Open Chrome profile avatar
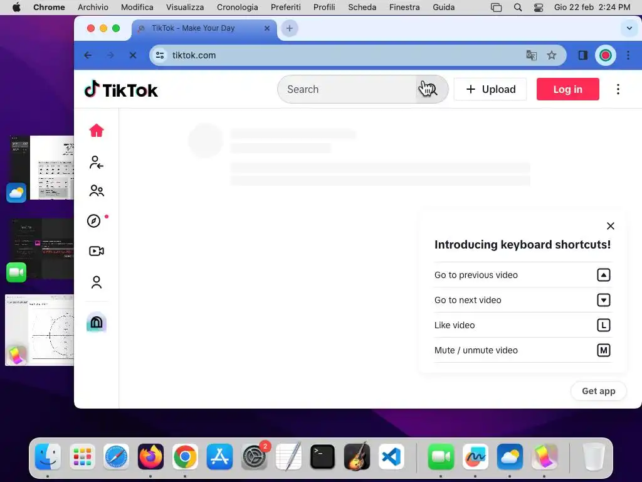 [606, 55]
